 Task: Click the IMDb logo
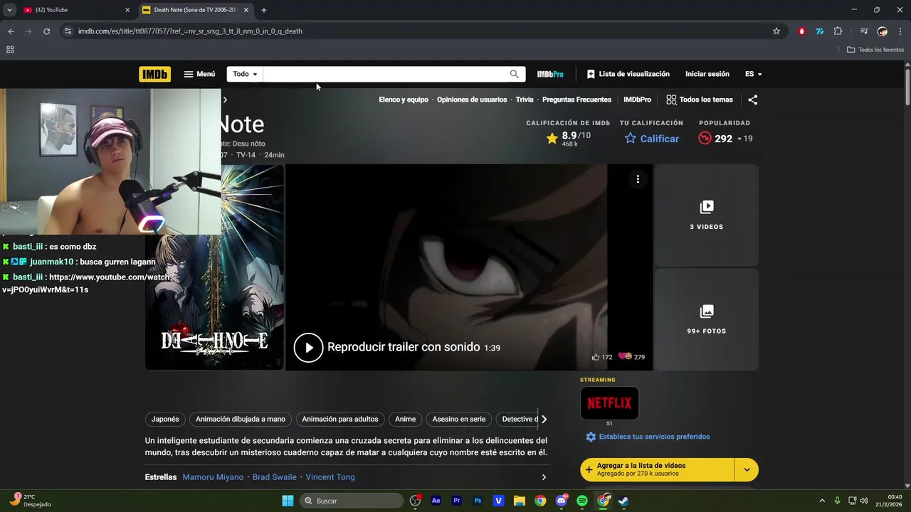coord(154,74)
